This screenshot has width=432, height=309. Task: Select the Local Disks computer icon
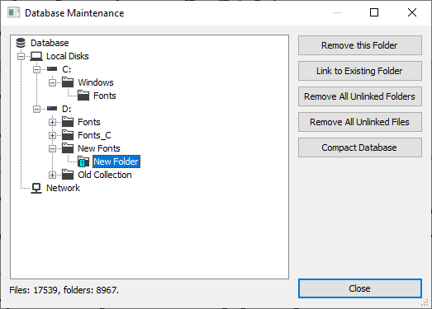[x=36, y=56]
